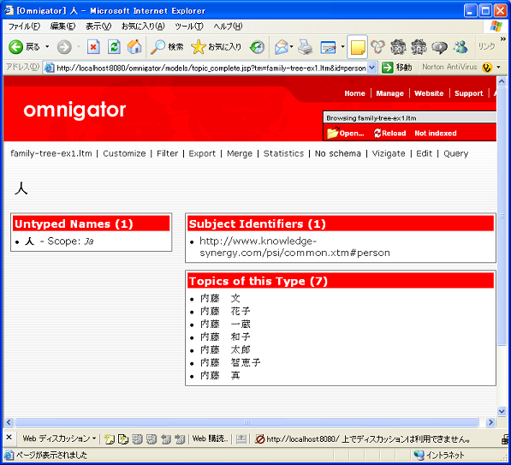The width and height of the screenshot is (511, 465).
Task: Click the Messenger people icon in toolbar
Action: [x=460, y=47]
